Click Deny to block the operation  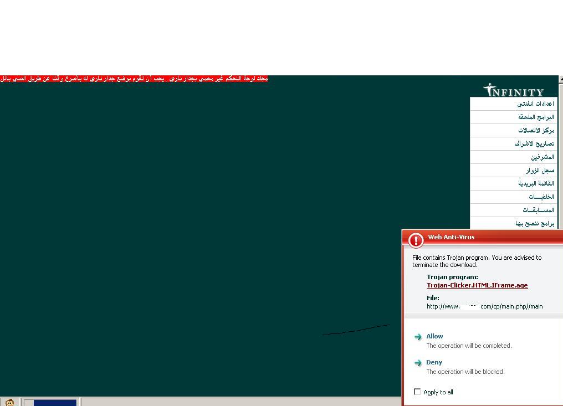(x=434, y=362)
